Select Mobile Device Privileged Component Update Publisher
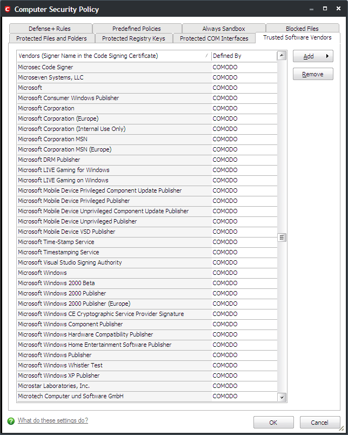Viewport: 348px width, 435px height. point(147,190)
